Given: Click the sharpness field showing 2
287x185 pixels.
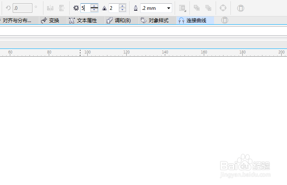Looking at the screenshot, I should pos(114,8).
